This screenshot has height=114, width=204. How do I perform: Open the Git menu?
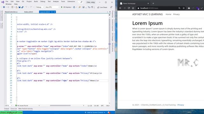point(23,2)
